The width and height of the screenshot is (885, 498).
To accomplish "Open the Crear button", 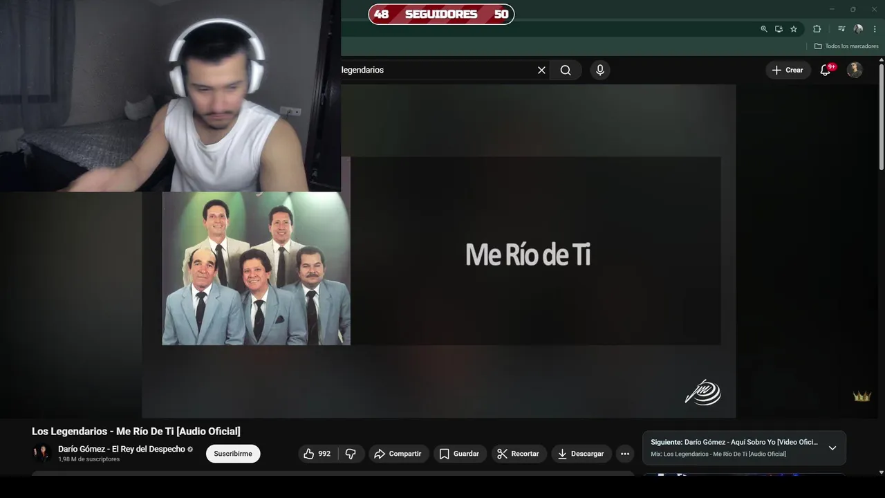I will tap(788, 70).
